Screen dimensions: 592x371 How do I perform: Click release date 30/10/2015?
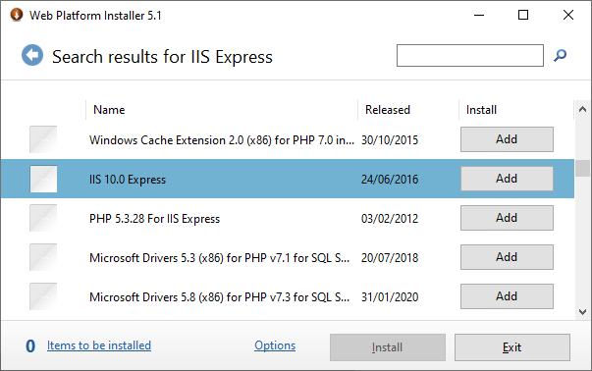click(x=390, y=140)
